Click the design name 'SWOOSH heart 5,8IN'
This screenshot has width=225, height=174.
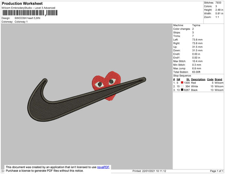click(27, 18)
